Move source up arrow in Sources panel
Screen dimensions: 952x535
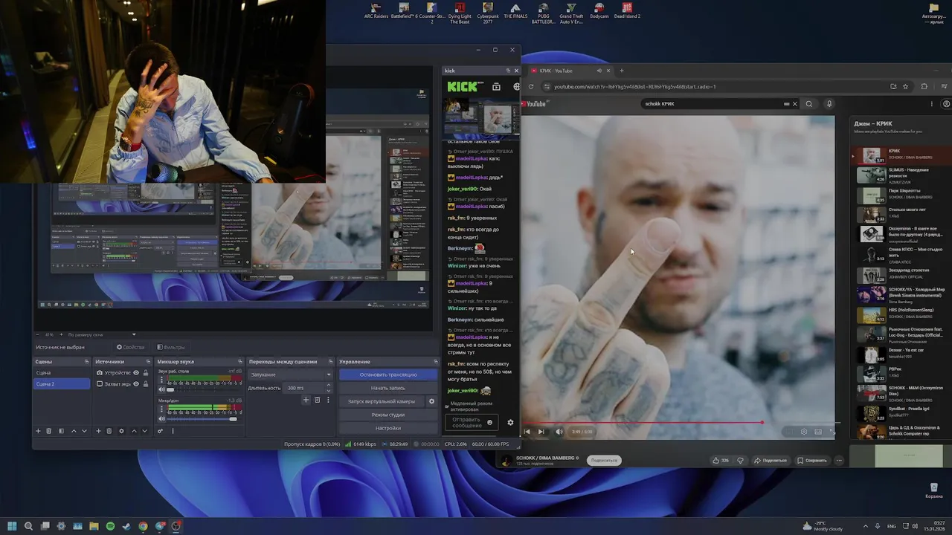[134, 431]
